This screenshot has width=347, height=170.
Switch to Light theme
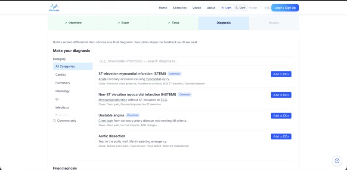click(226, 8)
